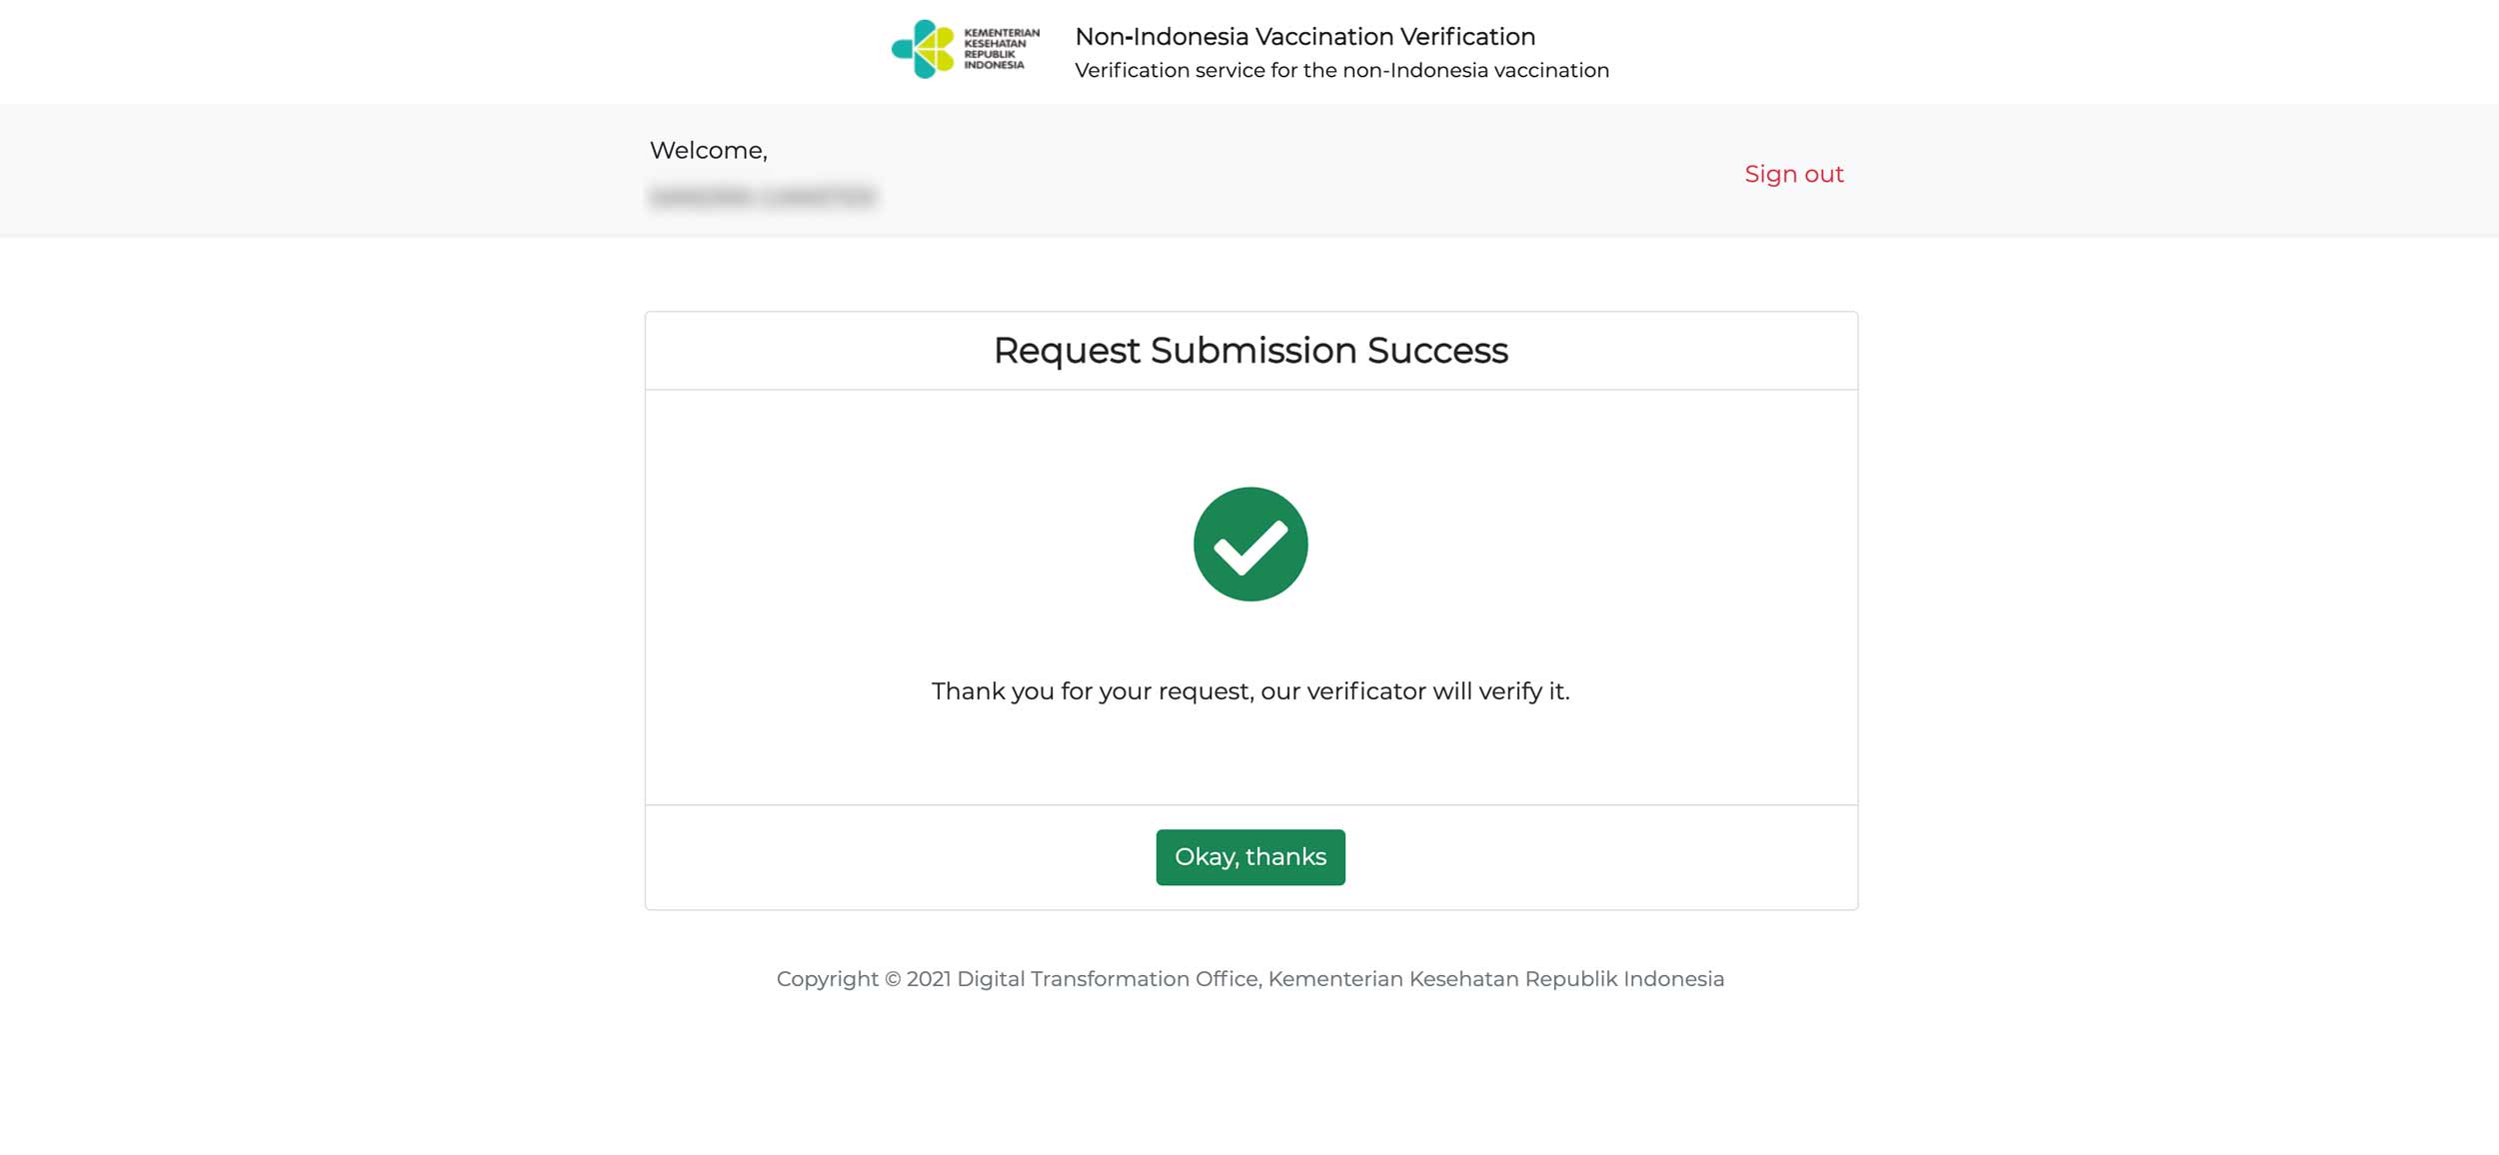Click 'Kementerian Kesehatan Republik Indonesia' in the footer
2499x1155 pixels.
click(x=1495, y=979)
